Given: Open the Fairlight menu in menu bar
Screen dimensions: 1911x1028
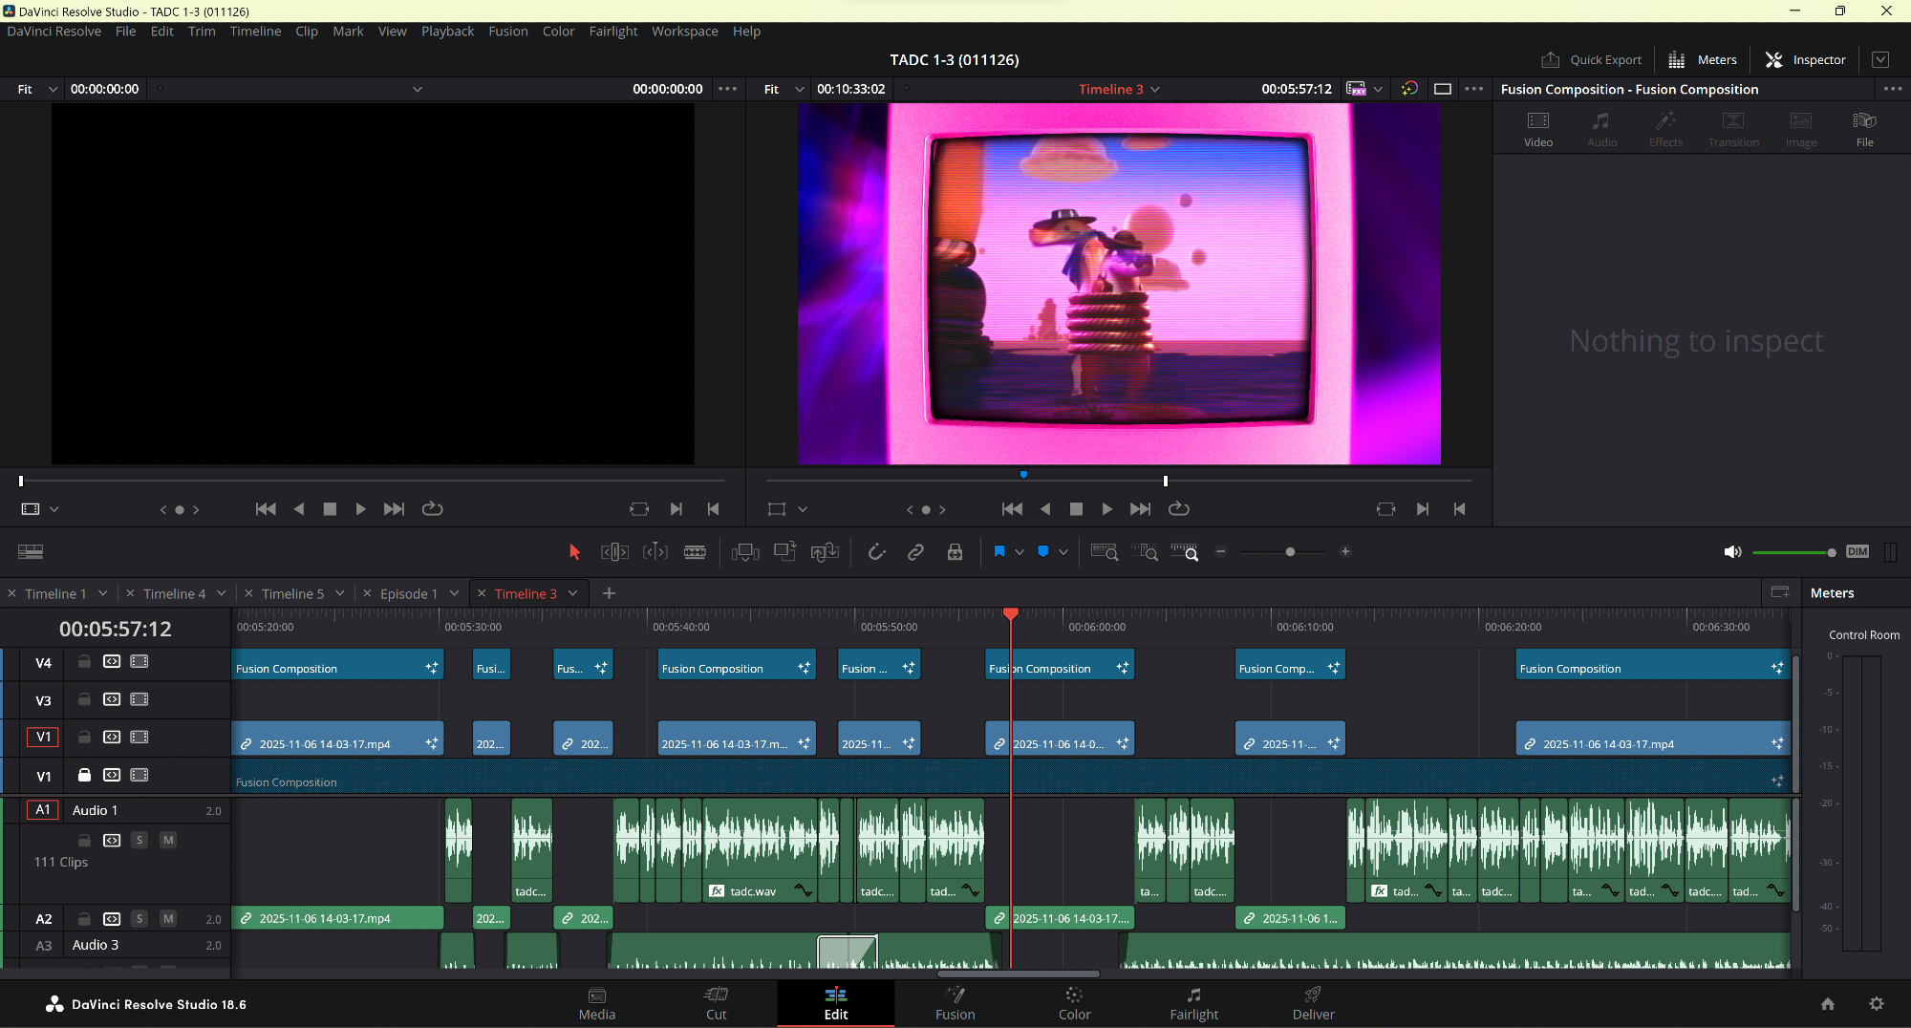Looking at the screenshot, I should [612, 32].
